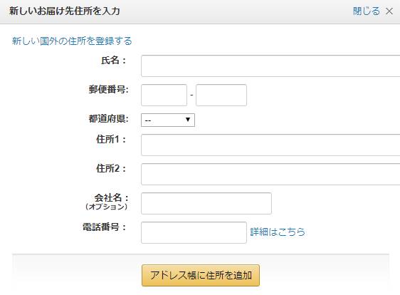Focus the 氏名 name input field
This screenshot has height=295, width=400.
pos(270,66)
